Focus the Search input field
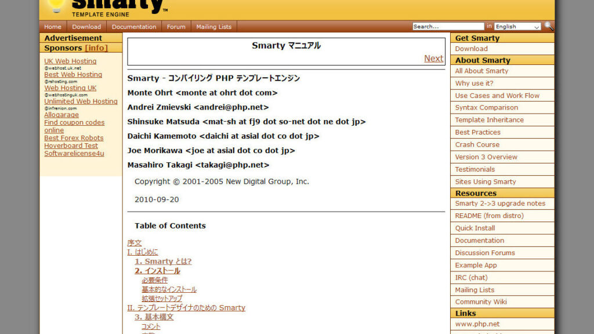 448,27
